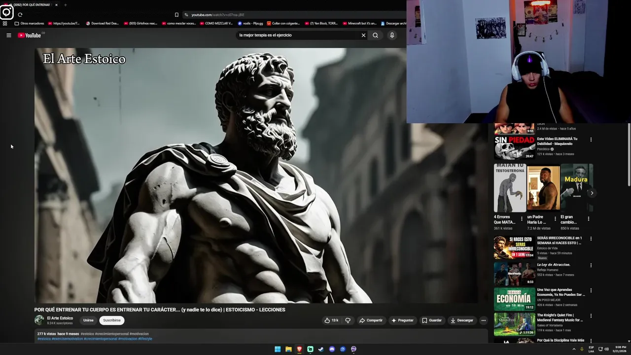Subscribe using the Suscribirse button
The height and width of the screenshot is (355, 631).
coord(112,320)
